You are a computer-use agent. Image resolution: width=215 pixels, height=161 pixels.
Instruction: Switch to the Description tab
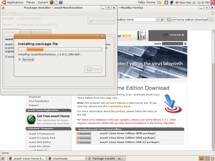[x=11, y=32]
